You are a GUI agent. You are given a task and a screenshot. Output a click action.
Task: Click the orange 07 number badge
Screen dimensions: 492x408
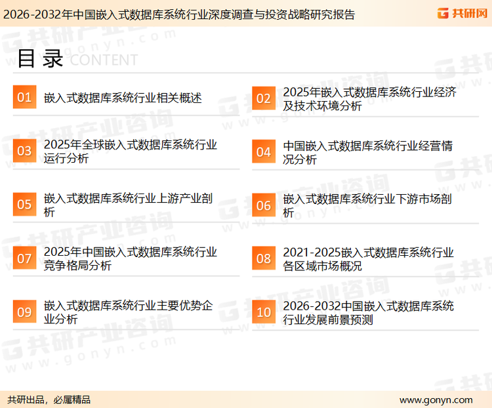[24, 258]
